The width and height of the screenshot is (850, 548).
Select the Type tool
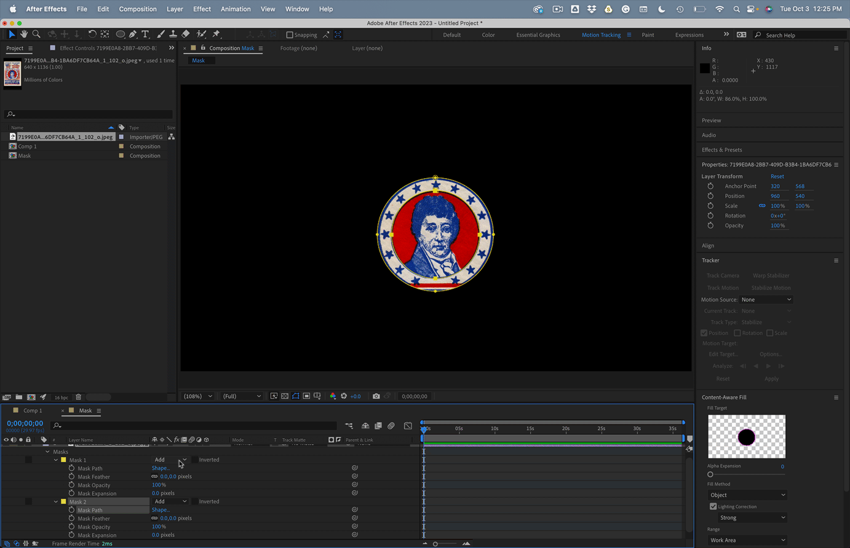click(145, 34)
